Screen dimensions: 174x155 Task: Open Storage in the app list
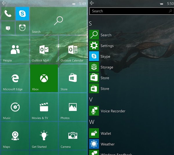point(106,67)
